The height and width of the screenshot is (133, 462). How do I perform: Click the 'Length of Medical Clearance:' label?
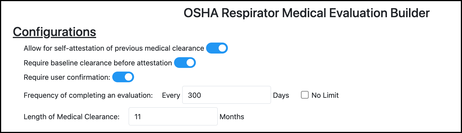pos(71,117)
